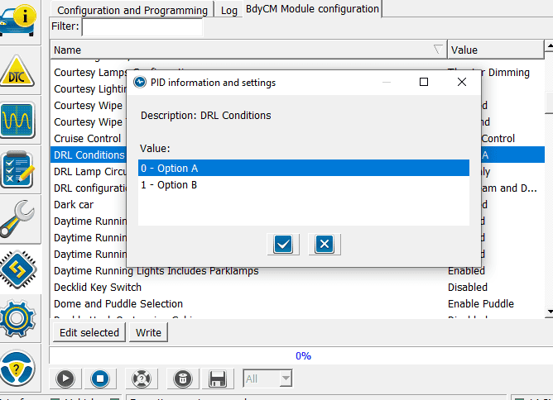Select '1 - Option B' in value list
Screen dimensions: 553x400
coord(304,184)
